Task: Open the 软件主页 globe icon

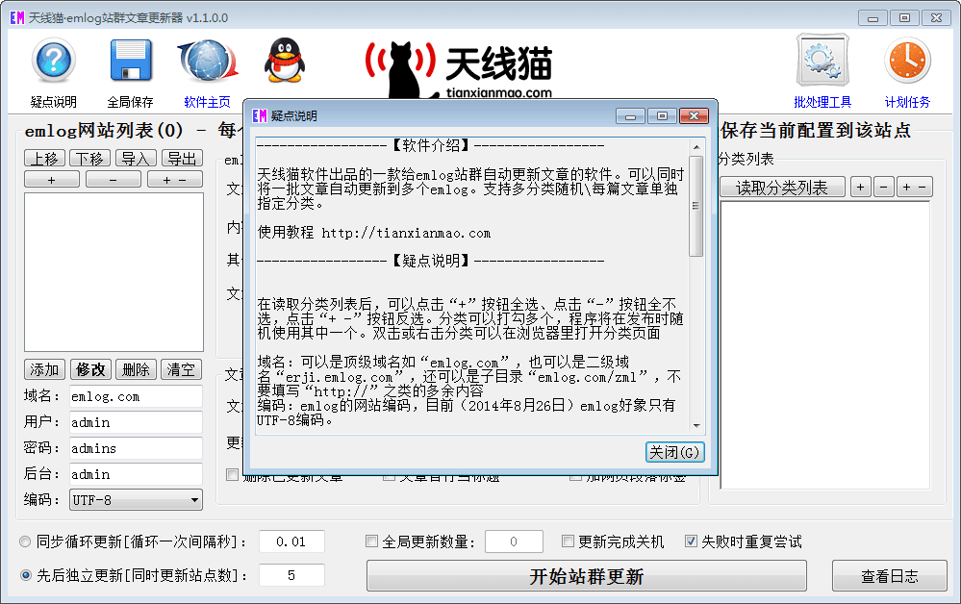Action: coord(208,61)
